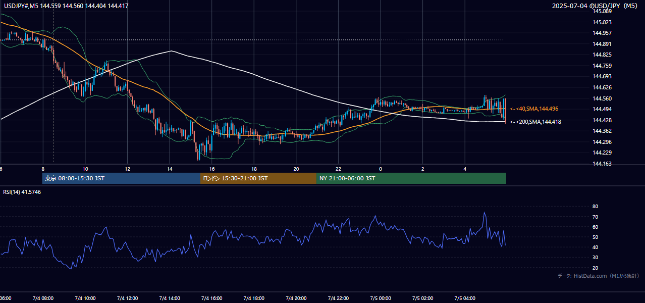Click hour tick 14 under price chart
The image size is (645, 303).
[x=170, y=169]
